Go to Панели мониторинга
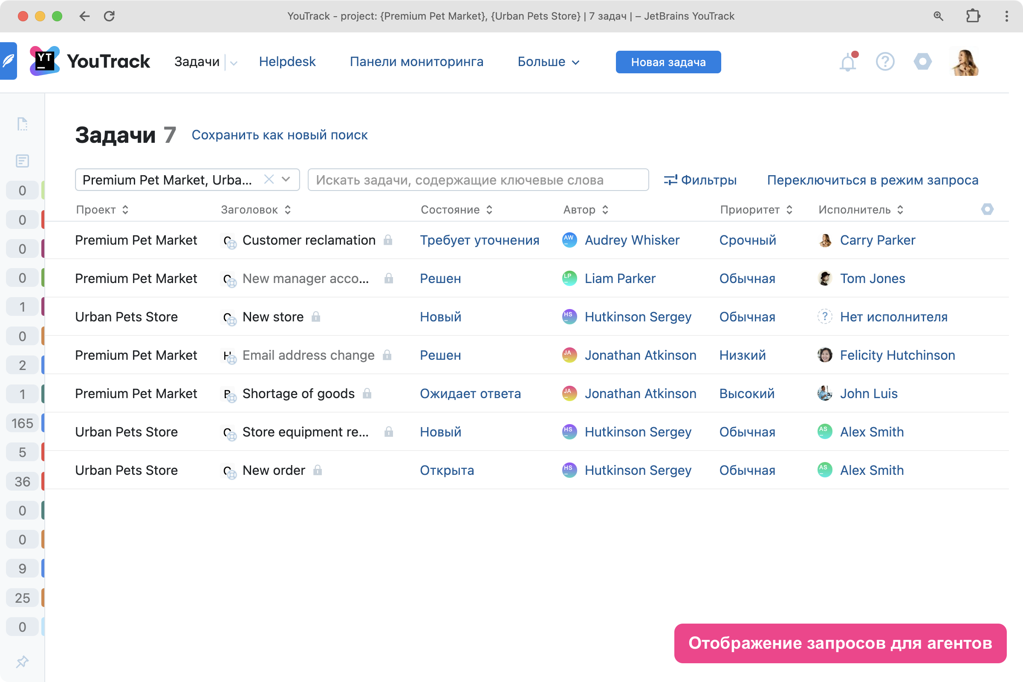Screen dimensions: 1023x682 (x=416, y=62)
